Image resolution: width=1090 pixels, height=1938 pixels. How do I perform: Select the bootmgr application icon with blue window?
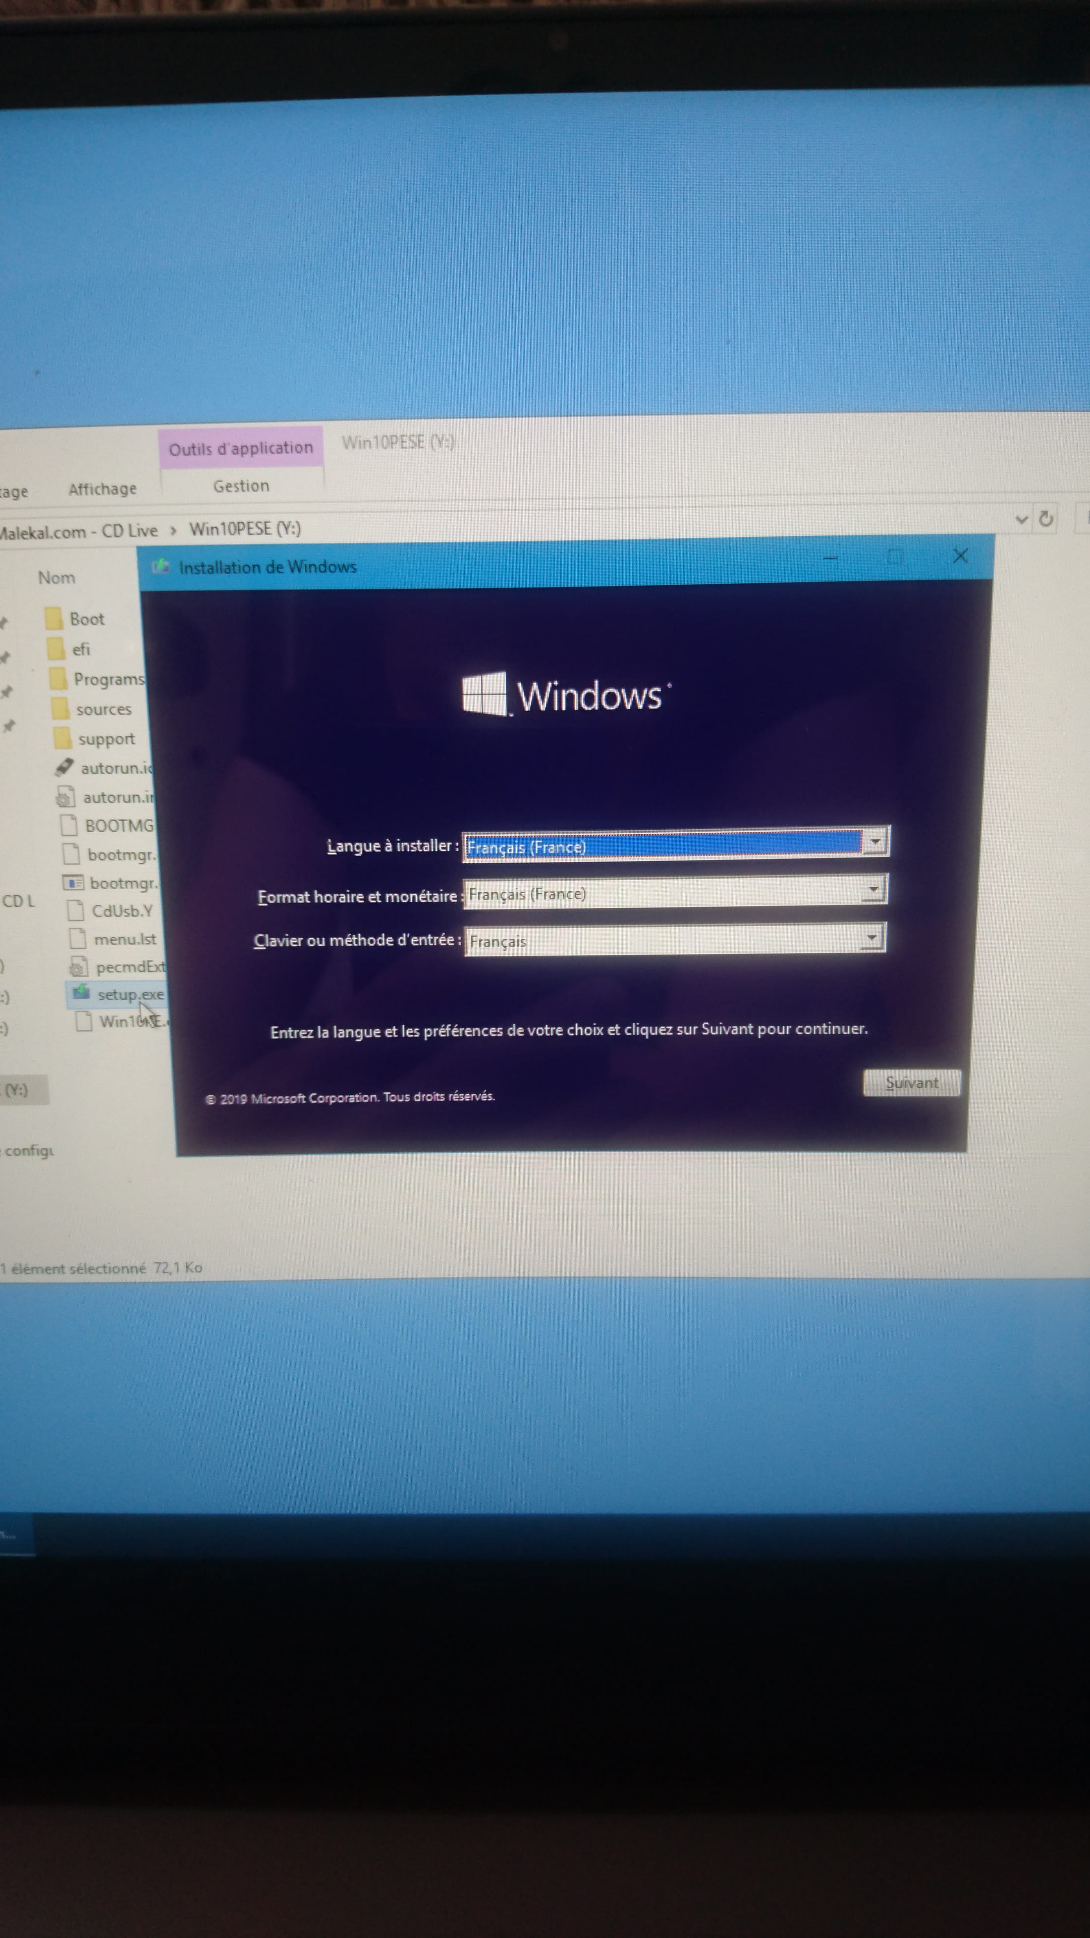[x=73, y=883]
